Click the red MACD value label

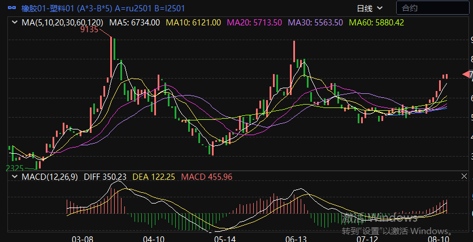(206, 177)
